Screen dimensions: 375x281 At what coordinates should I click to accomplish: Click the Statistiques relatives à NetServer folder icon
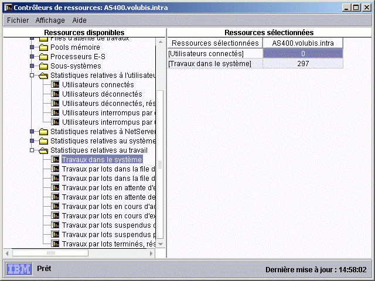(x=43, y=132)
